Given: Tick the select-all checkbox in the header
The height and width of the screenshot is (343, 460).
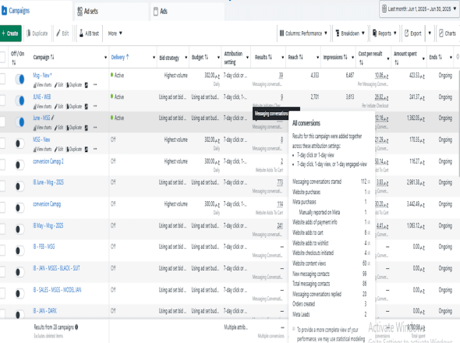Looking at the screenshot, I should point(2,57).
